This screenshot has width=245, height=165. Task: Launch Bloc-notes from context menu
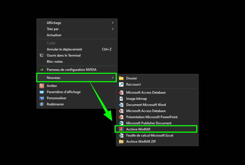pos(77,62)
